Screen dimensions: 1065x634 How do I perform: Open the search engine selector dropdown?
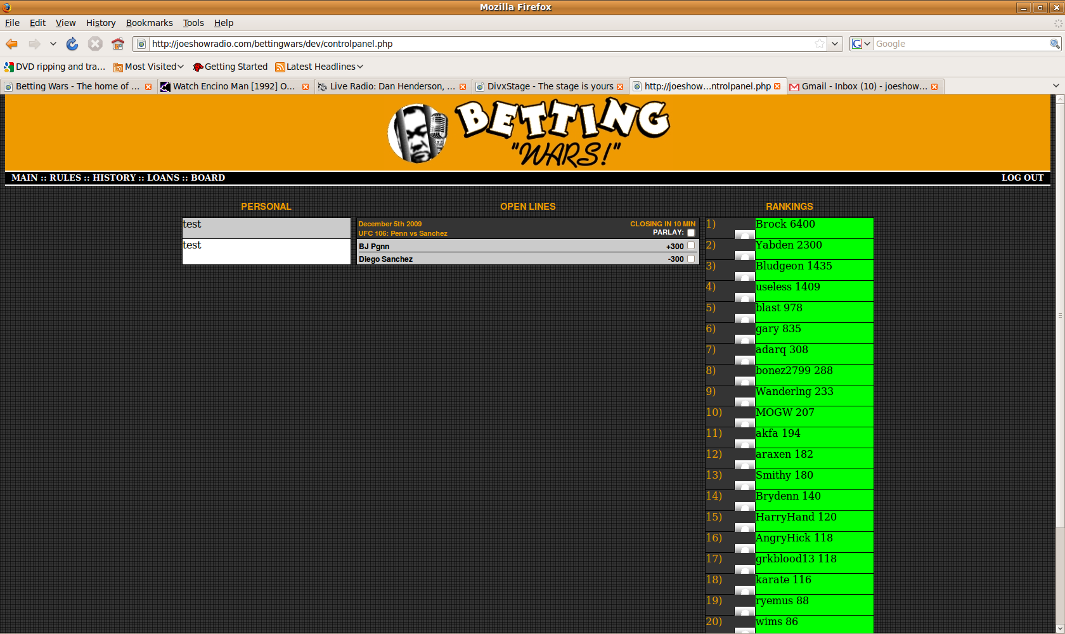(862, 44)
